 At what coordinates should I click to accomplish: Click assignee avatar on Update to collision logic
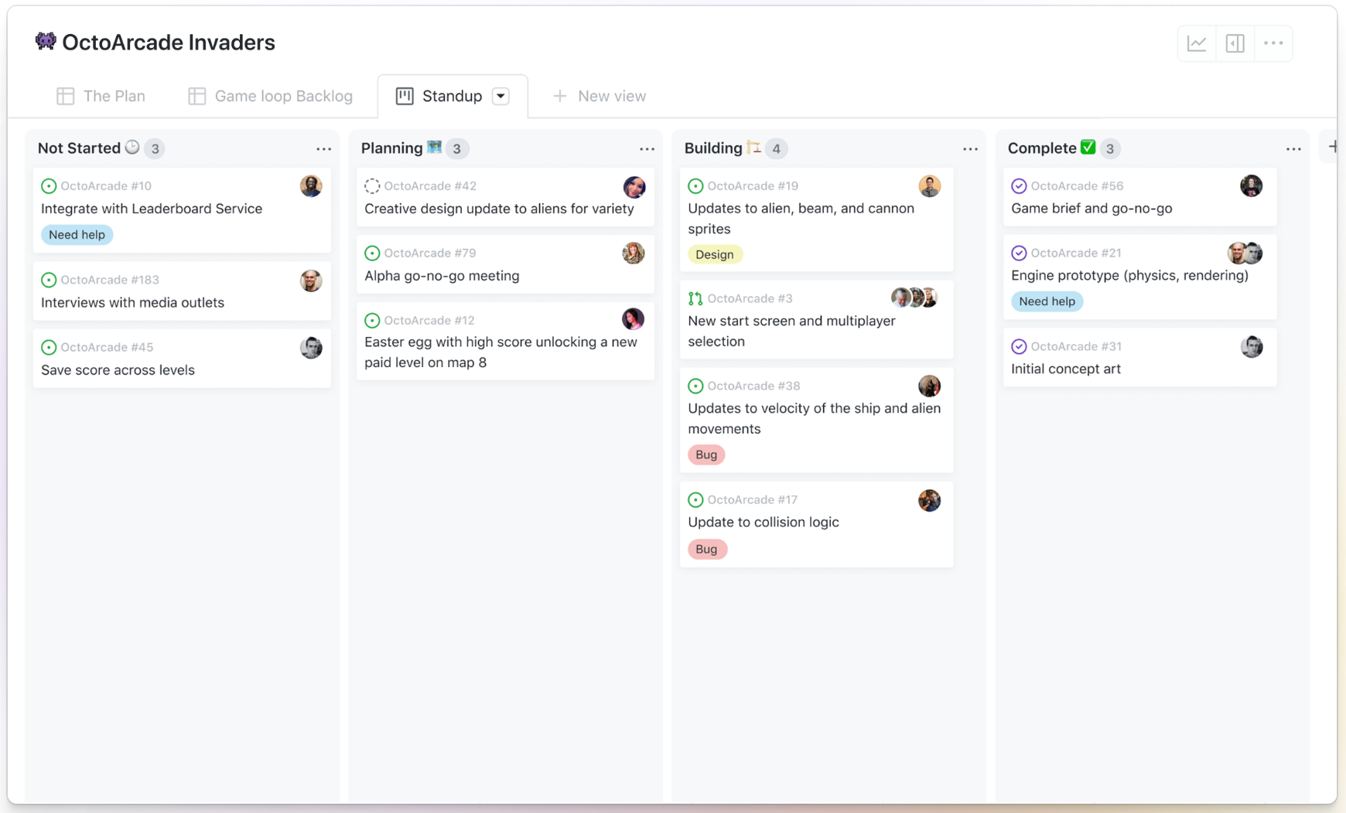tap(929, 500)
